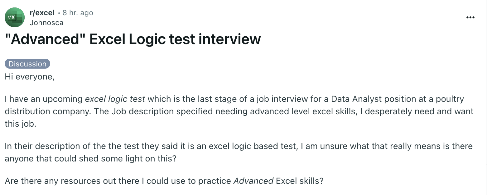Click the italic excel logic test phrase

point(115,99)
